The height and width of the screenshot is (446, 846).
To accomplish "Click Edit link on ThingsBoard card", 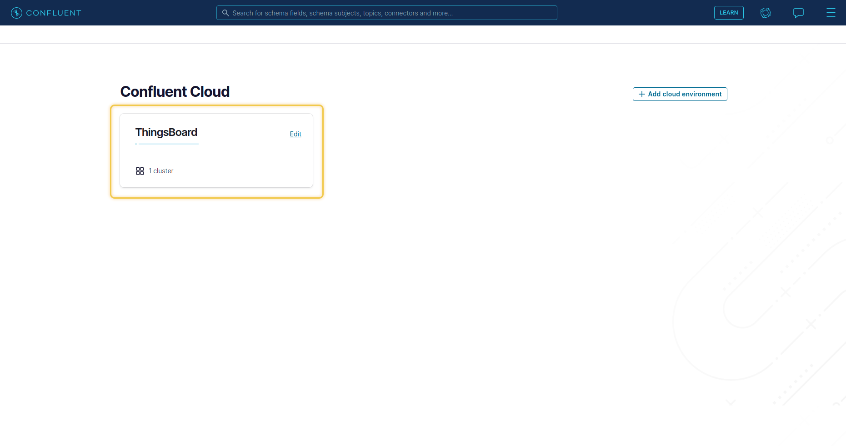I will 295,134.
